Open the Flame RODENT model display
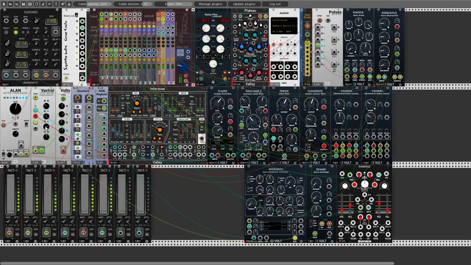This screenshot has height=265, width=471. pyautogui.click(x=223, y=142)
